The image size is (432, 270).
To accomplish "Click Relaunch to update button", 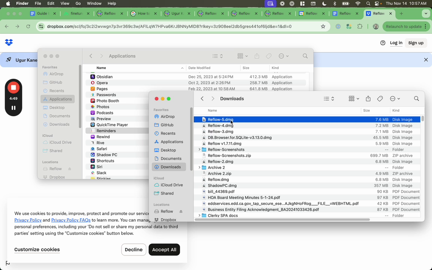I will pos(405,27).
